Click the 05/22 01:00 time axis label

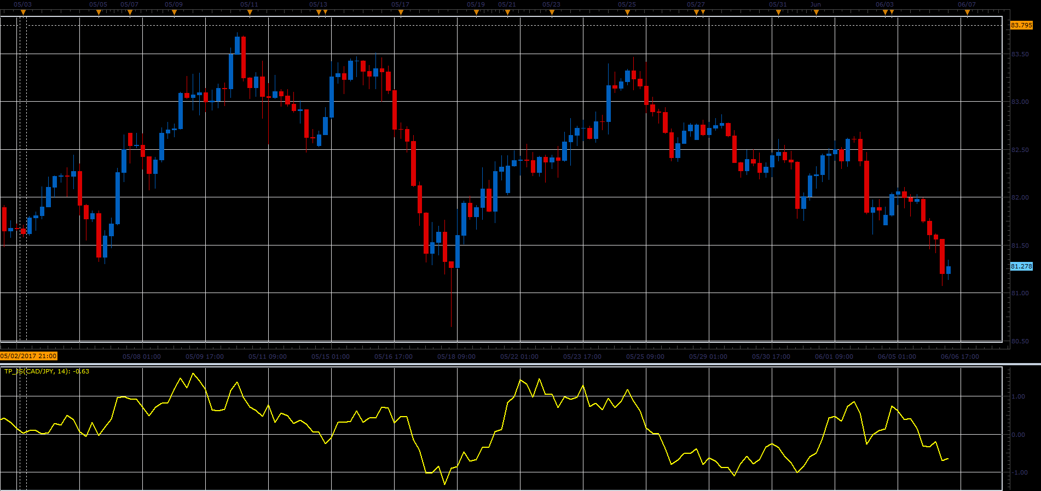click(519, 356)
